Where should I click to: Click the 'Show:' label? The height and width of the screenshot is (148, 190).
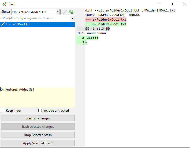pos(6,12)
